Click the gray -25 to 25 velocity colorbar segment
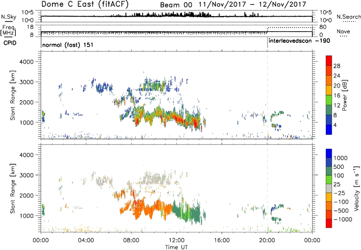 click(x=329, y=188)
